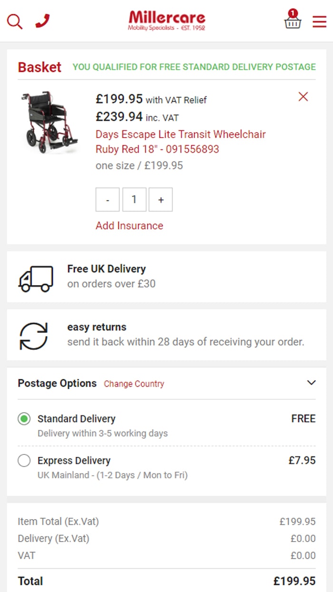Image resolution: width=333 pixels, height=592 pixels.
Task: Click the easy returns heading
Action: pyautogui.click(x=97, y=327)
